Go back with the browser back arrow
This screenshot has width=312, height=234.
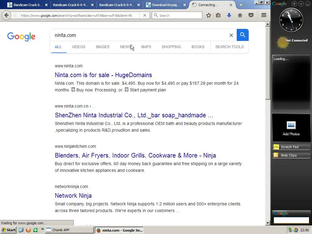coord(6,15)
